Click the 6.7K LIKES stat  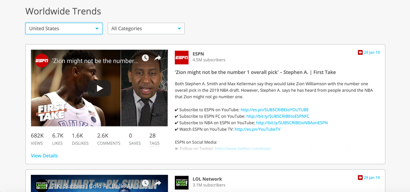click(58, 139)
